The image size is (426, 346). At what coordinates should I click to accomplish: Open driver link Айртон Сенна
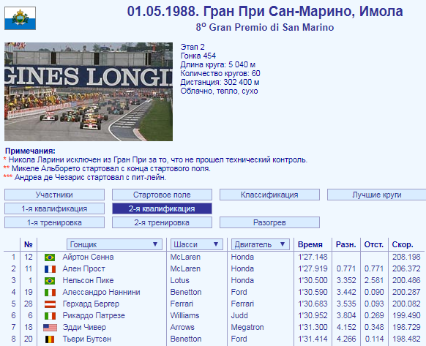[x=88, y=257]
